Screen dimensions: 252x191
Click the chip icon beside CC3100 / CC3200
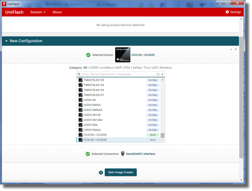click(80, 135)
